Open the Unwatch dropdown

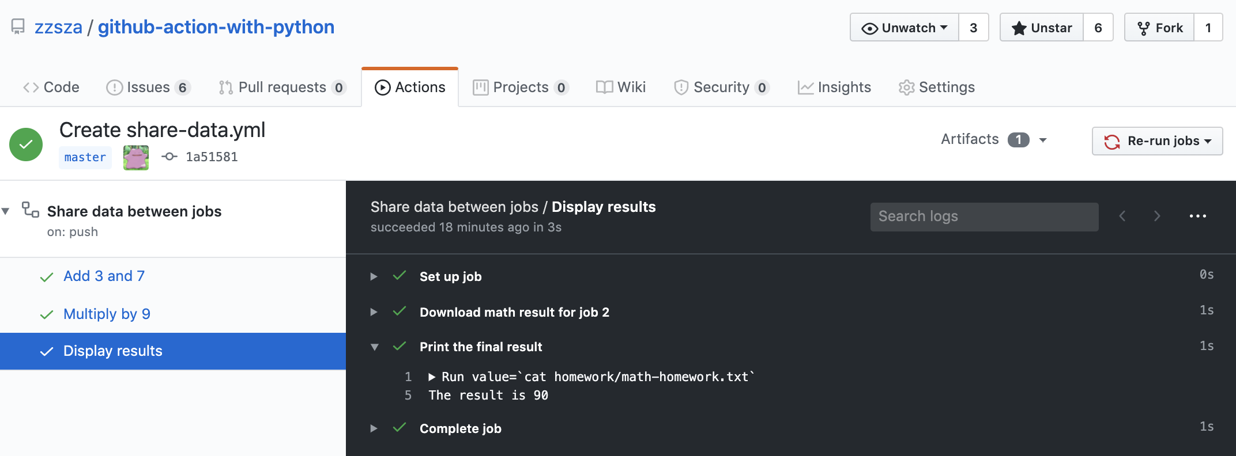(x=904, y=28)
